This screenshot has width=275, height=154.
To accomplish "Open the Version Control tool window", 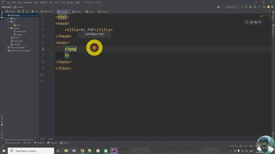I will pos(13,143).
